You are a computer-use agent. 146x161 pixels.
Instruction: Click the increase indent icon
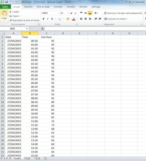pyautogui.click(x=100, y=19)
